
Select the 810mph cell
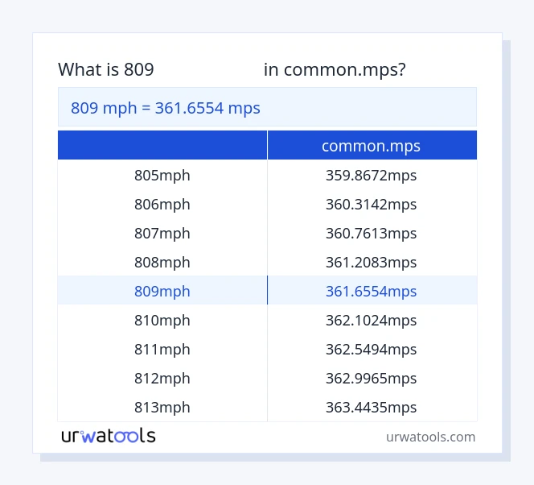click(162, 320)
